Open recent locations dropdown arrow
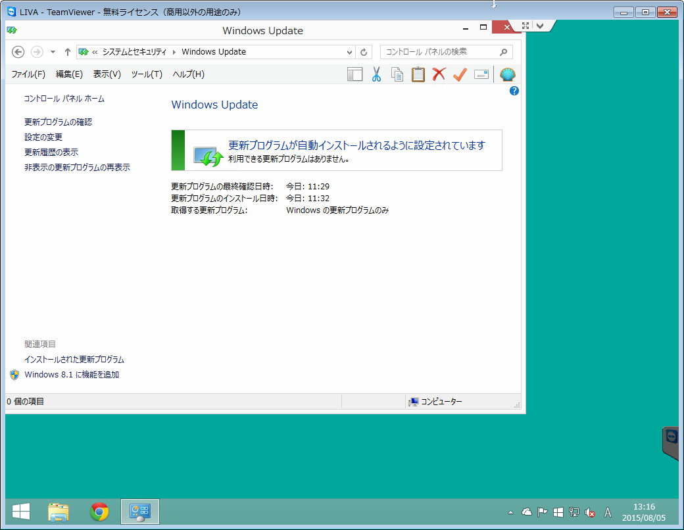This screenshot has height=530, width=684. click(x=53, y=52)
